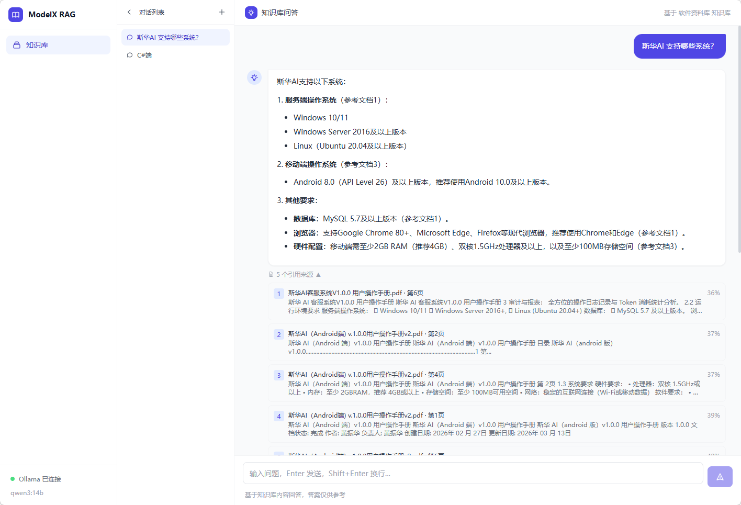Screen dimensions: 741x505
Task: Click the chat icon beside C#端
Action: (x=130, y=55)
